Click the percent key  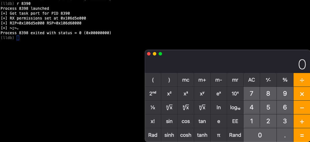tap(285, 80)
